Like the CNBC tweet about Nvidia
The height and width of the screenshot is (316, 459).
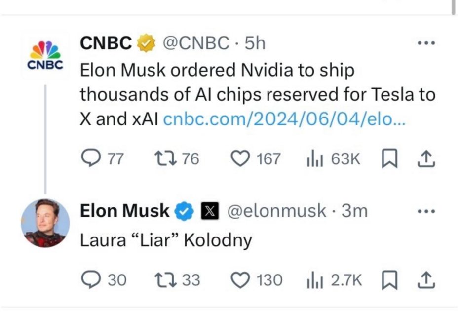coord(240,158)
